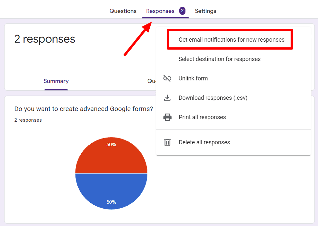This screenshot has height=226, width=318.
Task: Open the partially hidden Question sub-tab
Action: click(152, 81)
